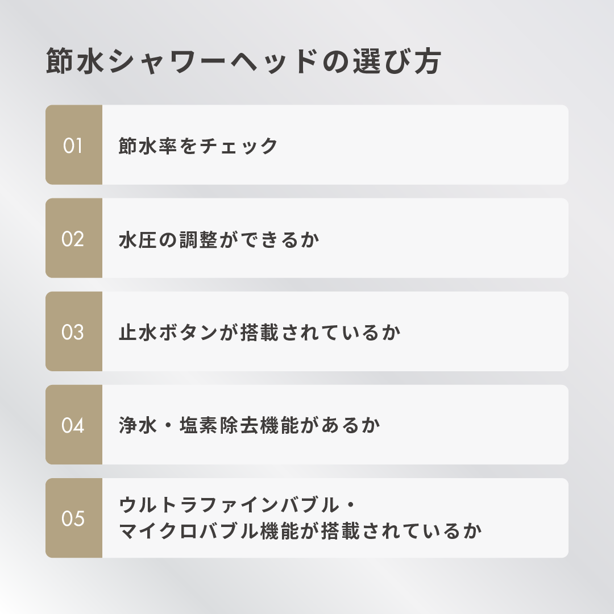Select the 02 number badge

(x=73, y=238)
